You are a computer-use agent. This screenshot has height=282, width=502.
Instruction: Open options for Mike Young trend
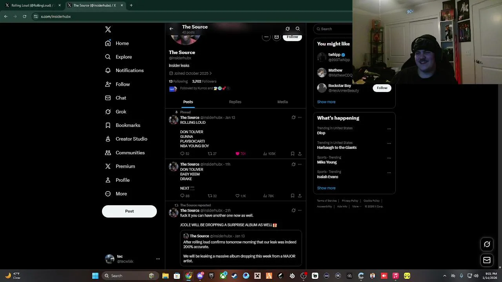coord(389,158)
